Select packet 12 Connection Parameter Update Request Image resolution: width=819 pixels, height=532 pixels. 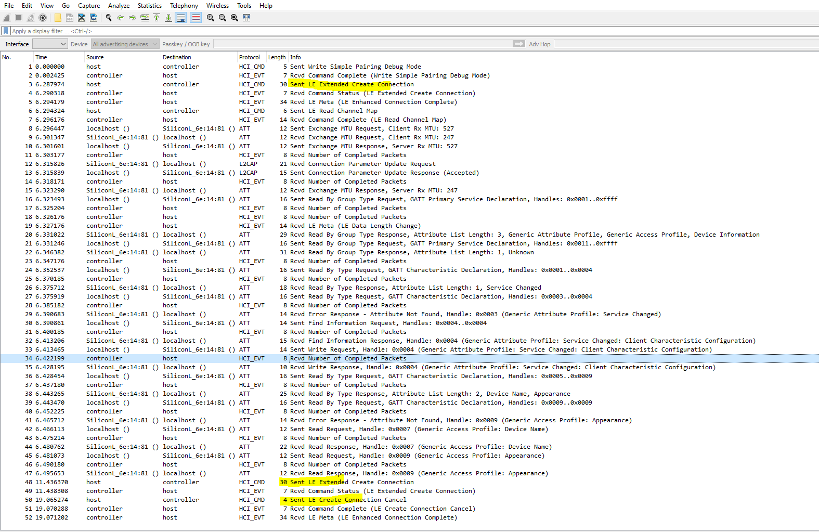tap(409, 164)
